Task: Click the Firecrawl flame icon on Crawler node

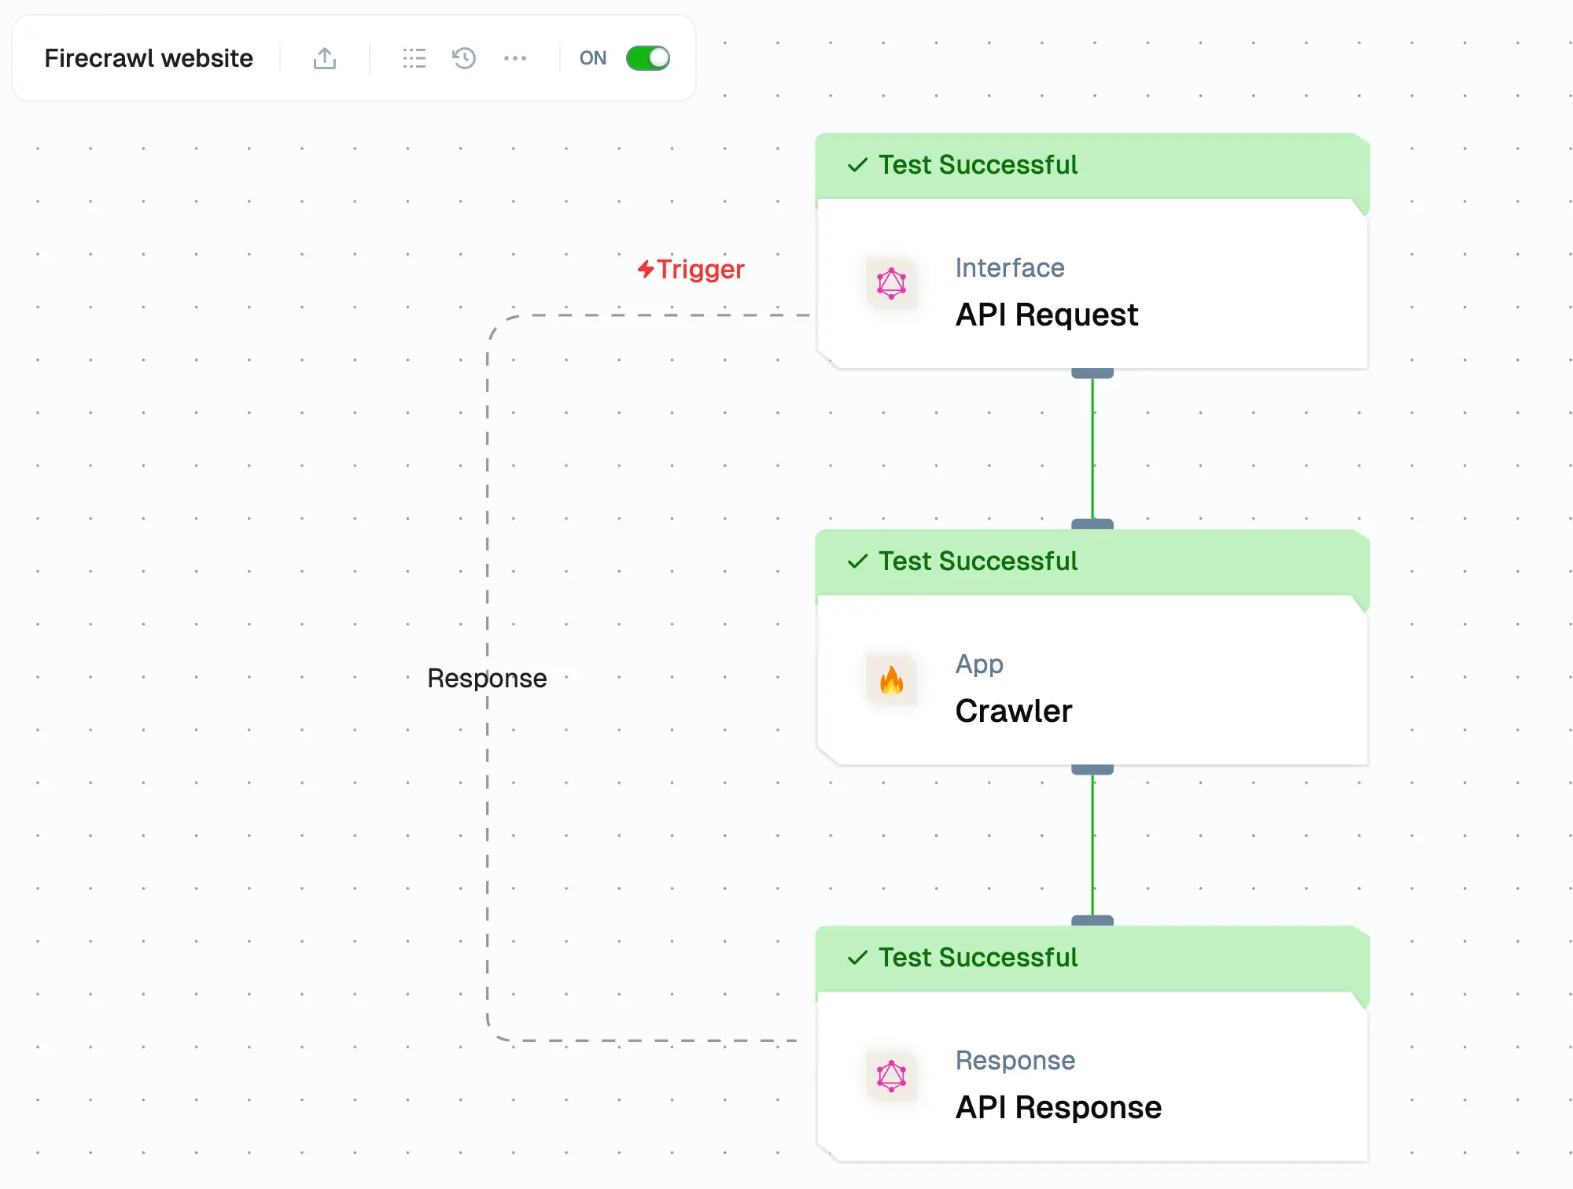Action: point(891,679)
